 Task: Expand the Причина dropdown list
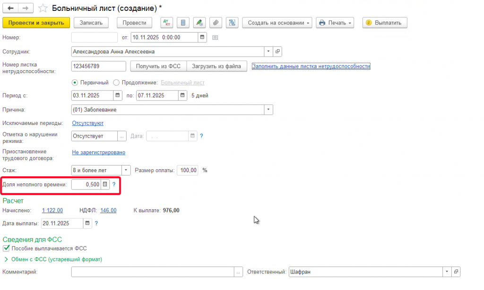(x=268, y=109)
